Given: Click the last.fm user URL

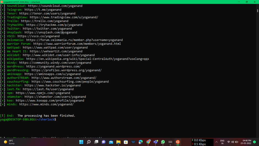Looking at the screenshot, I should [x=48, y=89].
